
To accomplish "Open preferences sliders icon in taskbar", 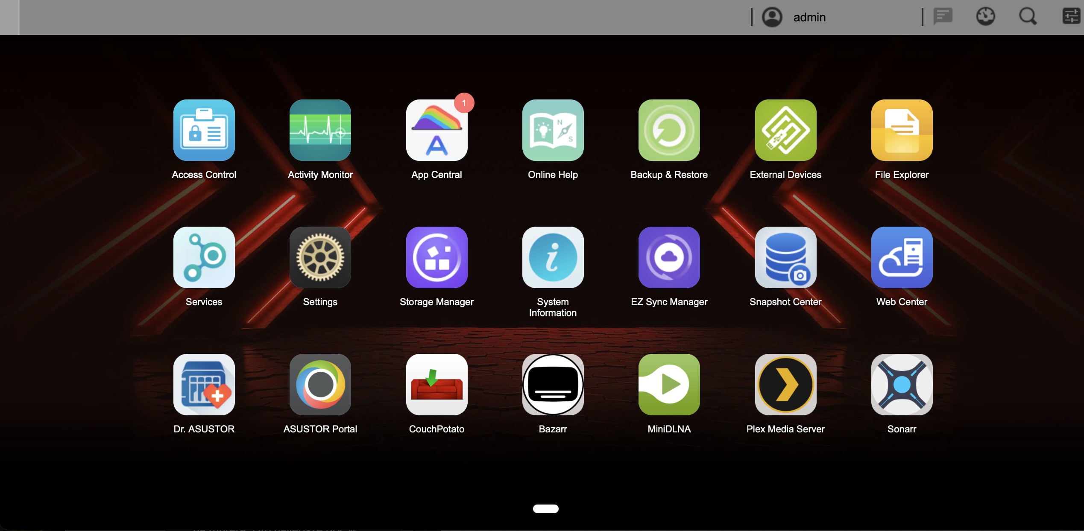I will coord(1072,17).
